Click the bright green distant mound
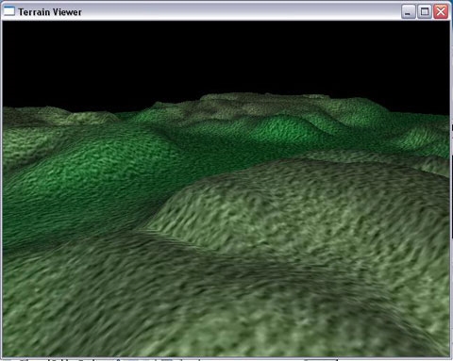 (283, 129)
